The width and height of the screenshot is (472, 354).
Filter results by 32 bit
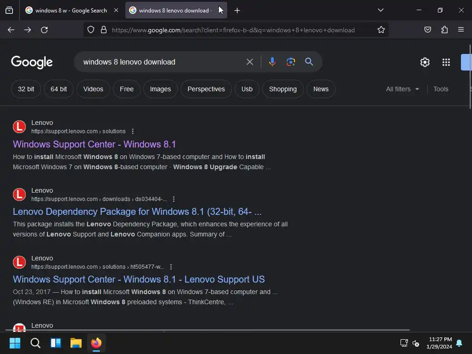pos(26,89)
